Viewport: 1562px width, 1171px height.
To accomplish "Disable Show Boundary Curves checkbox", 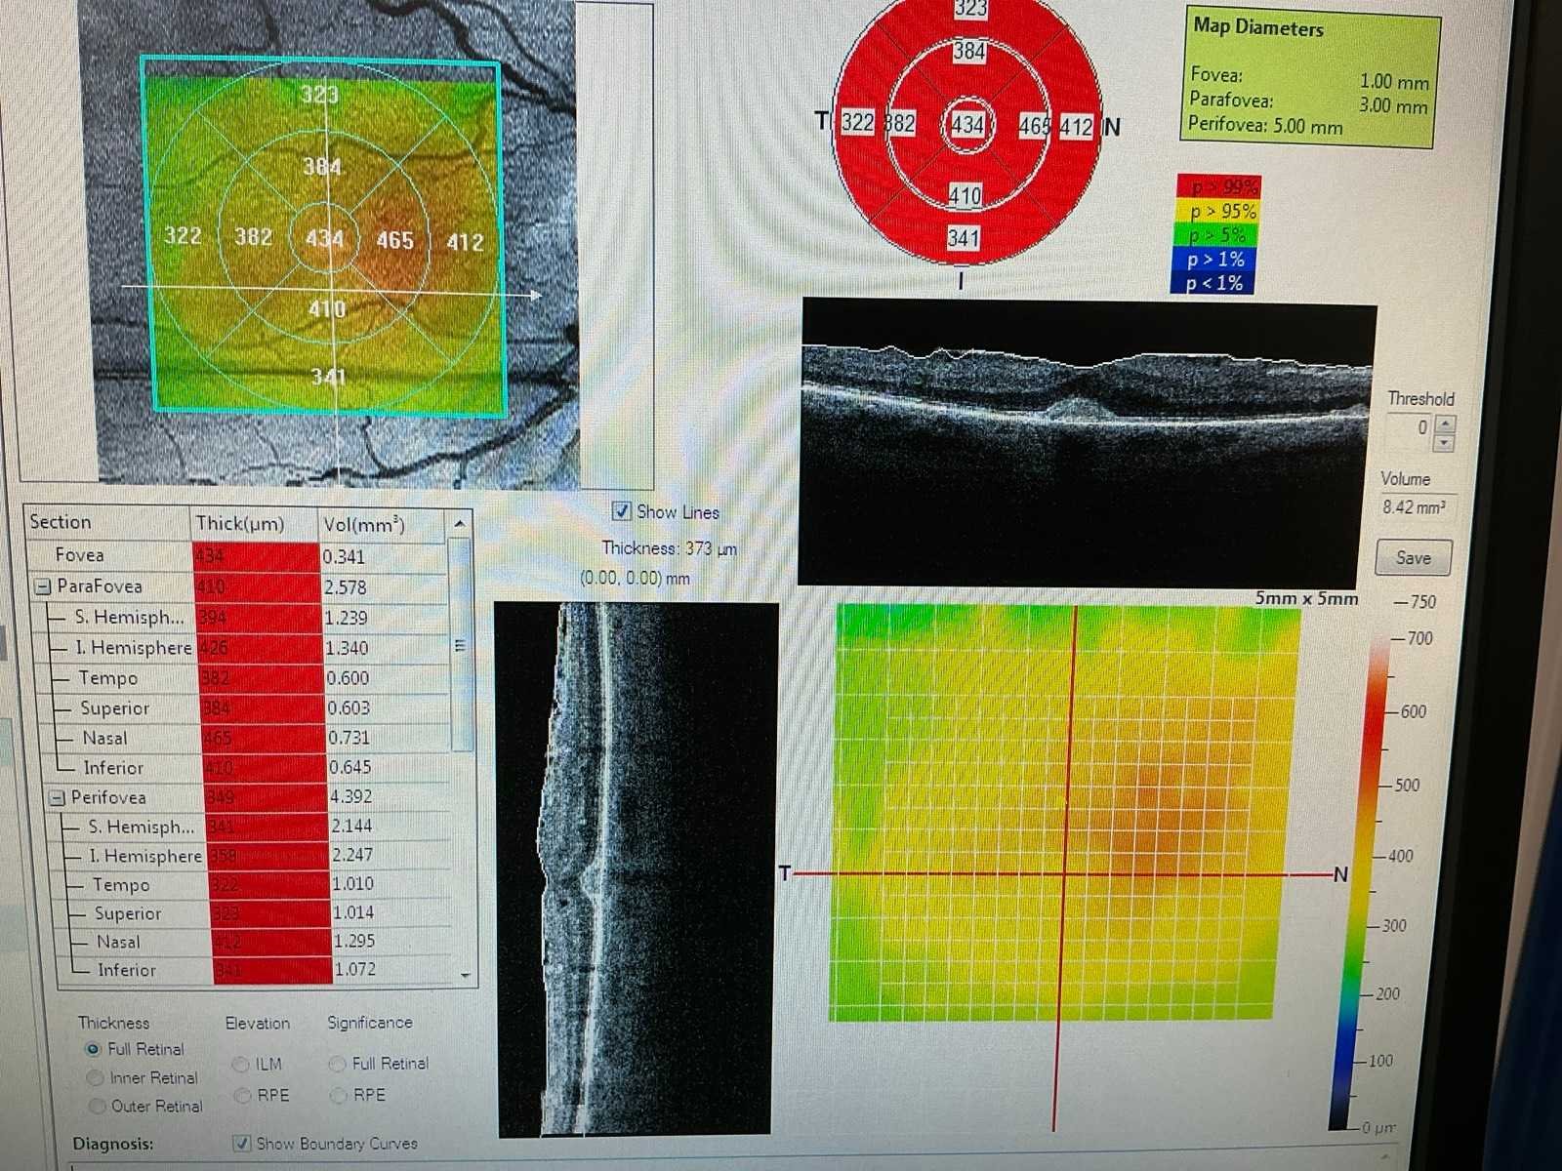I will pyautogui.click(x=242, y=1143).
